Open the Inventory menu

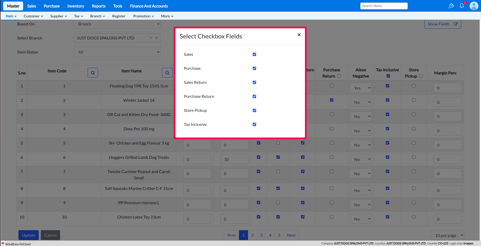[x=76, y=6]
